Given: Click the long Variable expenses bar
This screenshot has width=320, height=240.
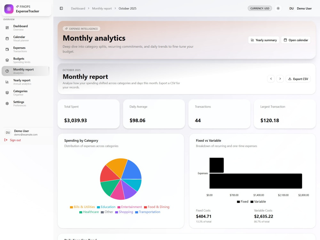Looking at the screenshot, I should 256,181.
